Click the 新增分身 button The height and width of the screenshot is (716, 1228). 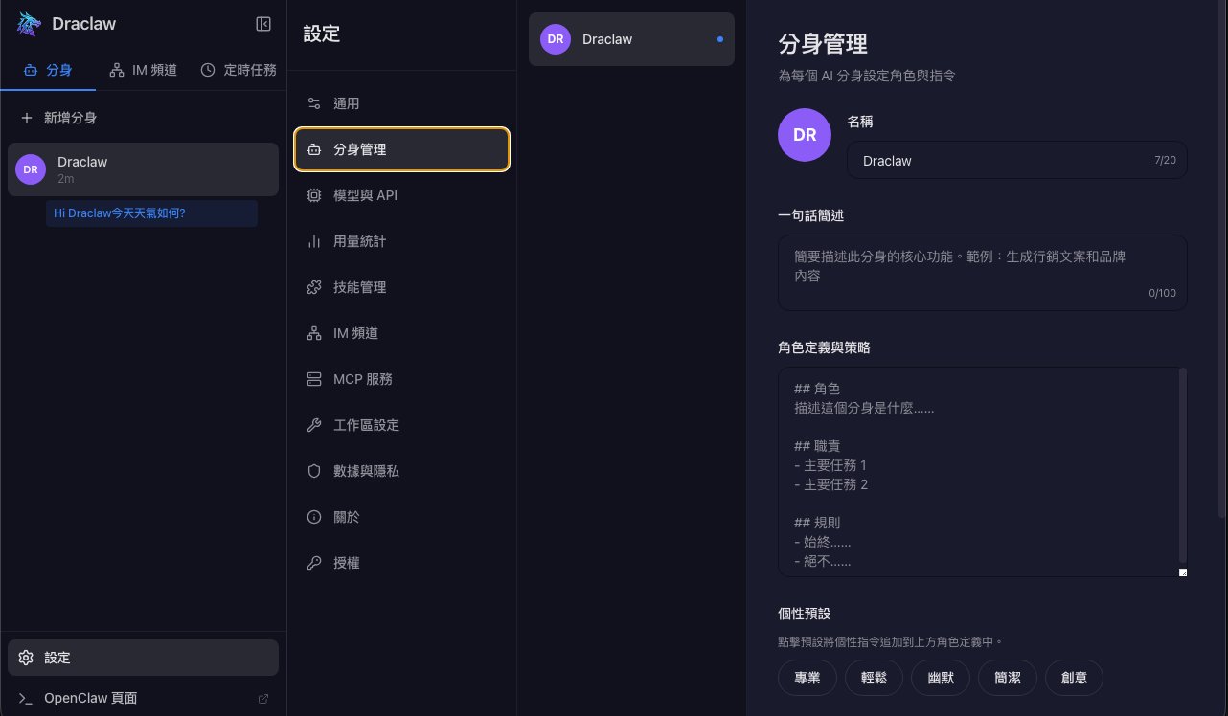click(x=59, y=117)
